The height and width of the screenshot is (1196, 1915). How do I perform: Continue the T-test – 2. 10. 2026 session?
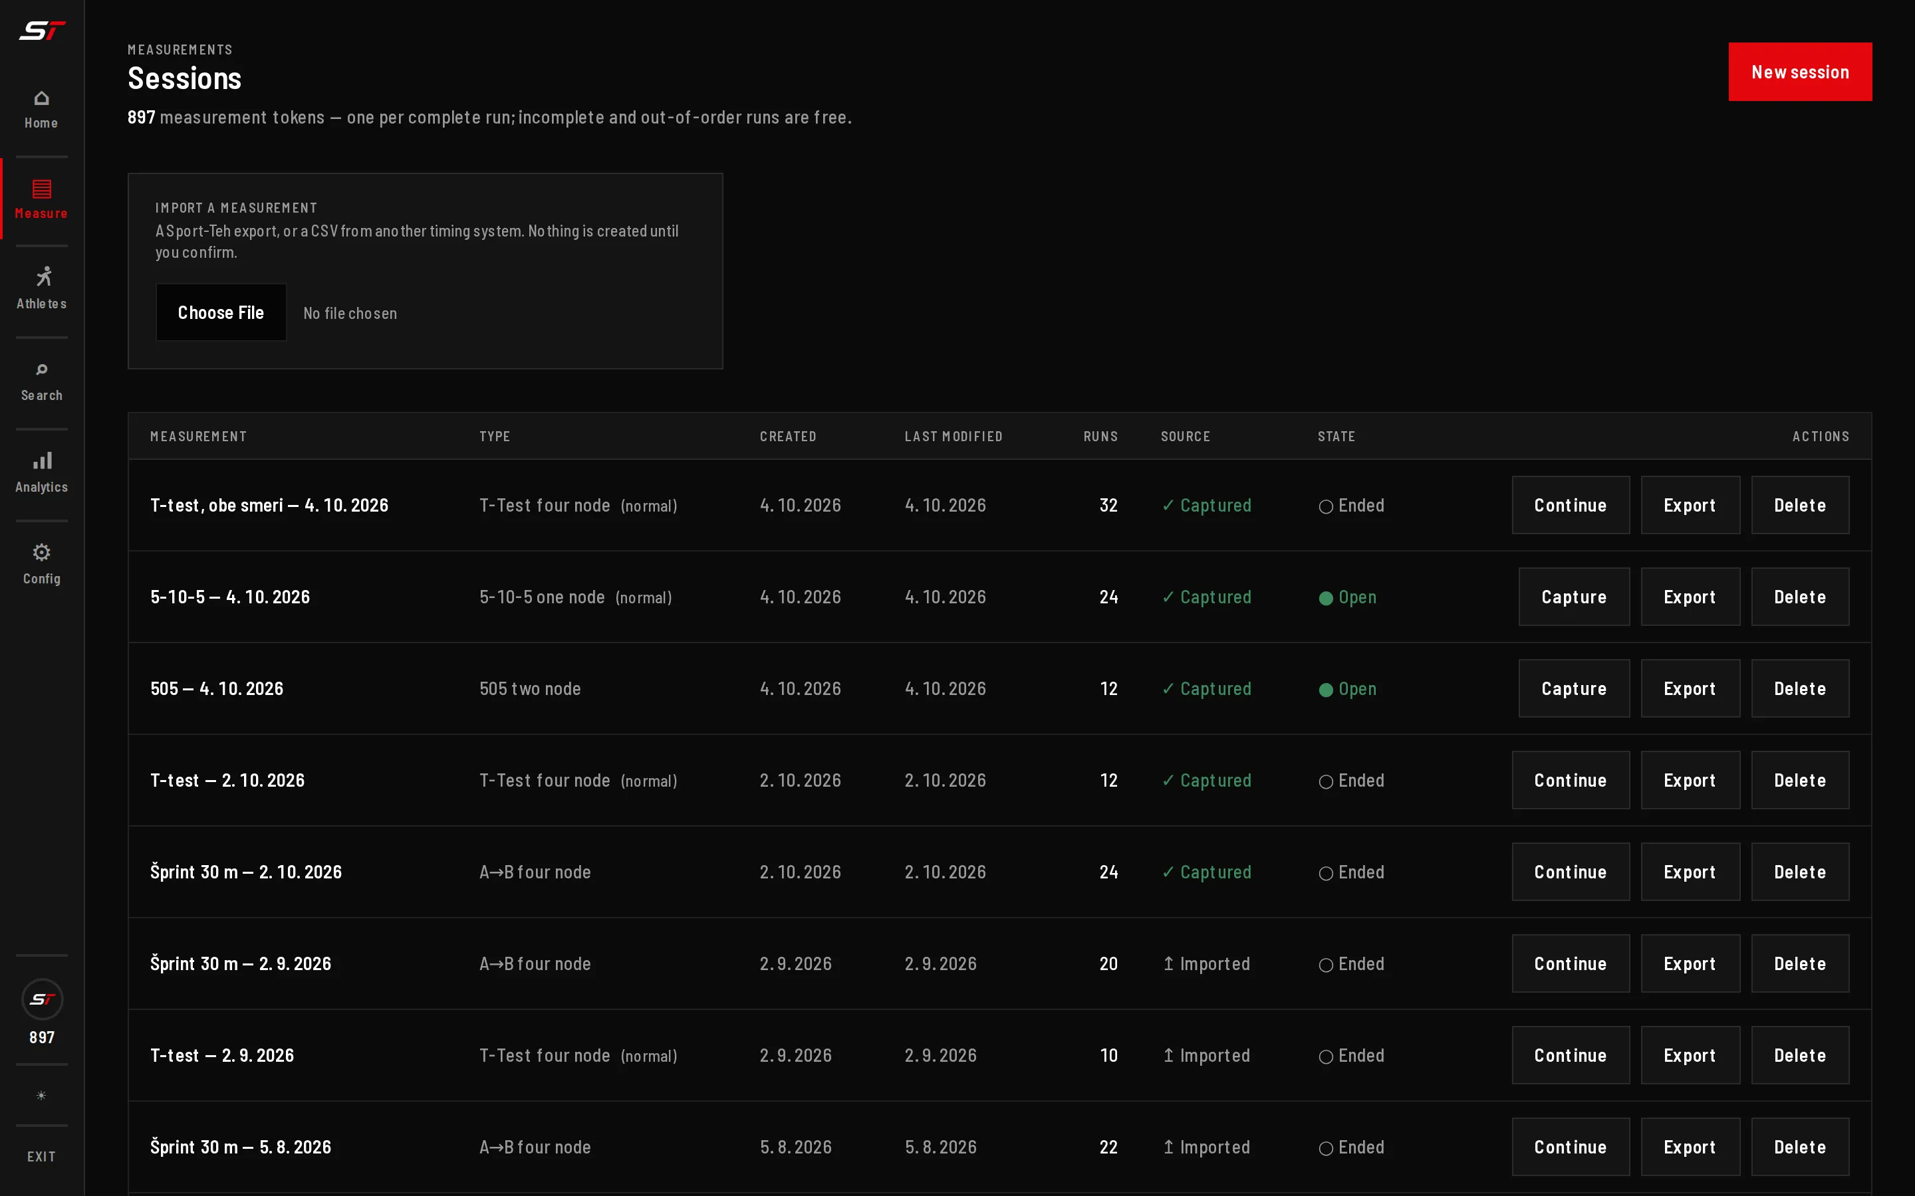[1570, 780]
